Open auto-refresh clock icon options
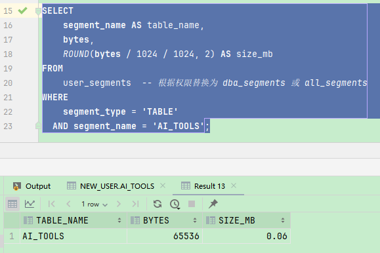This screenshot has width=380, height=253. pos(175,204)
